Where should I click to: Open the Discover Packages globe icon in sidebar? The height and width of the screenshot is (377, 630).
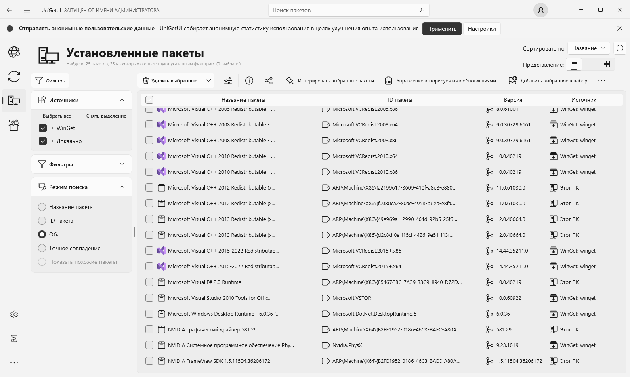pyautogui.click(x=14, y=52)
